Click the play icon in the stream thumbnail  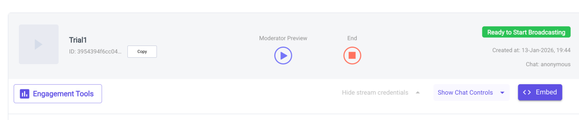point(39,44)
